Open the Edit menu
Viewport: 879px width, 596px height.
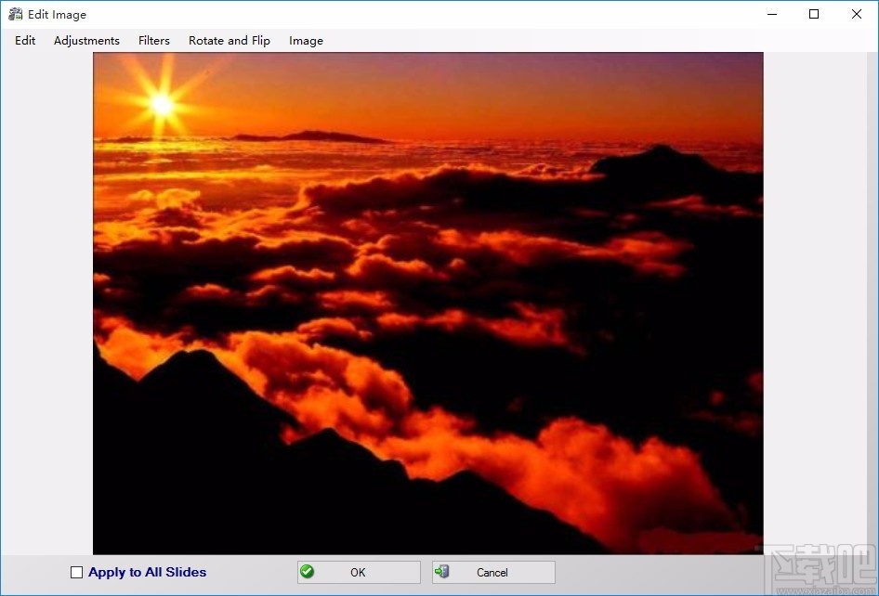point(24,40)
